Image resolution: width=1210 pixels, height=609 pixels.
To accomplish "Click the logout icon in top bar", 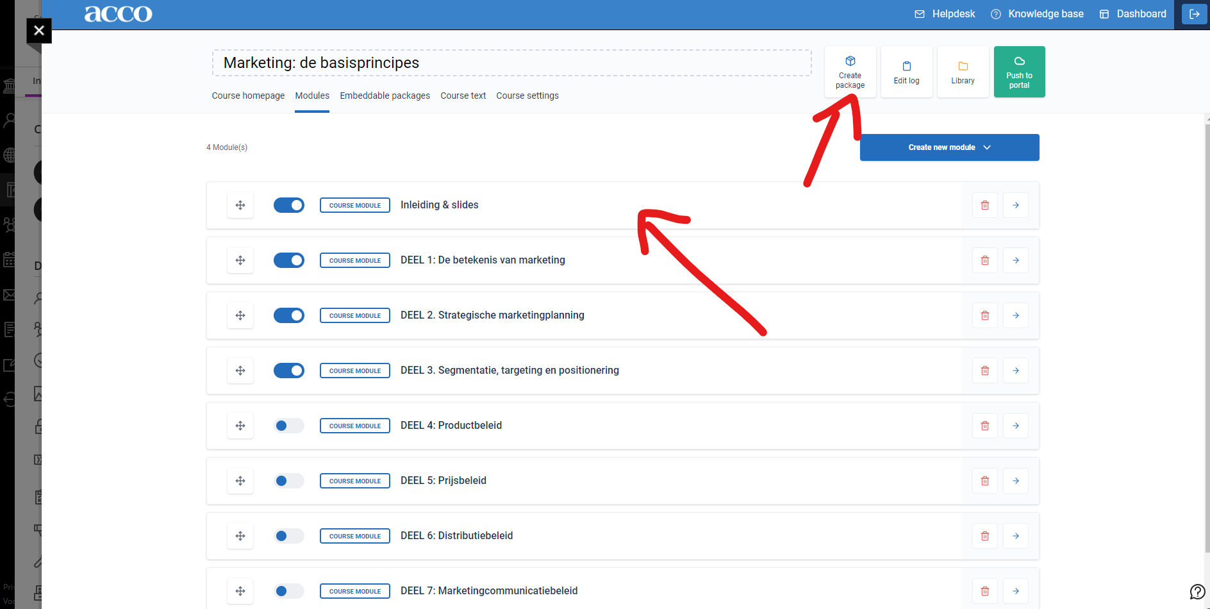I will pyautogui.click(x=1195, y=14).
